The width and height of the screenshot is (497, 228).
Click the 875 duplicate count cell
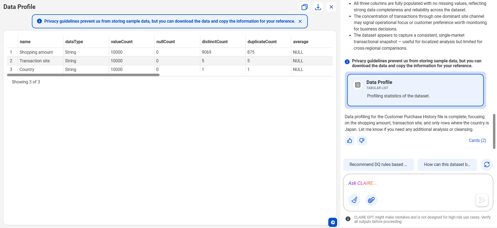coord(268,52)
